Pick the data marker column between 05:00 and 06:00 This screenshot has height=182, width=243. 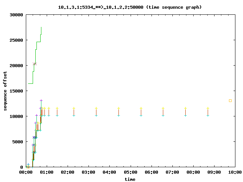(141, 112)
